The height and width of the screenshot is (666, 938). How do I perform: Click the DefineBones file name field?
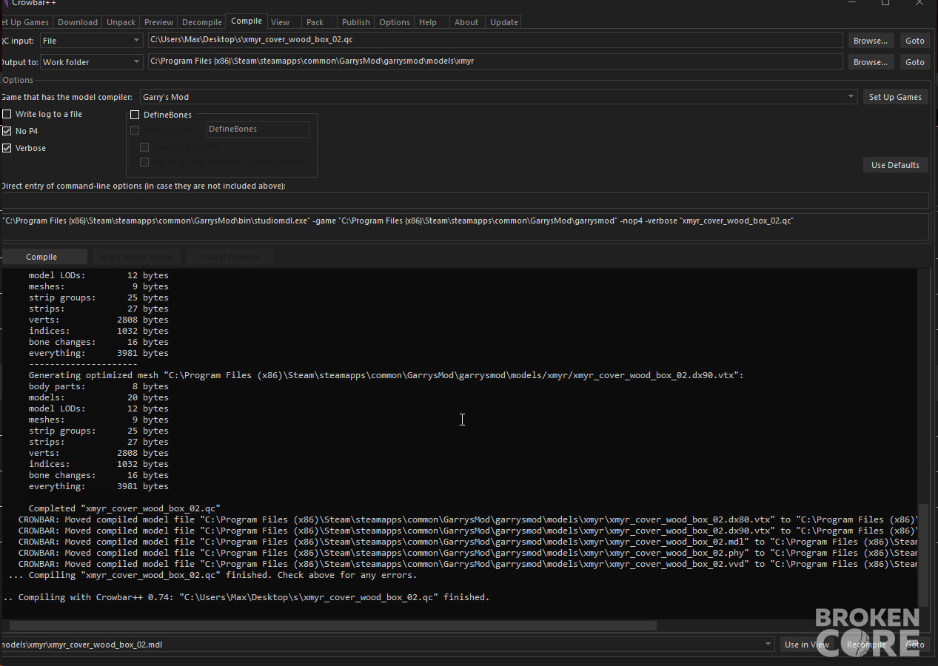coord(258,129)
